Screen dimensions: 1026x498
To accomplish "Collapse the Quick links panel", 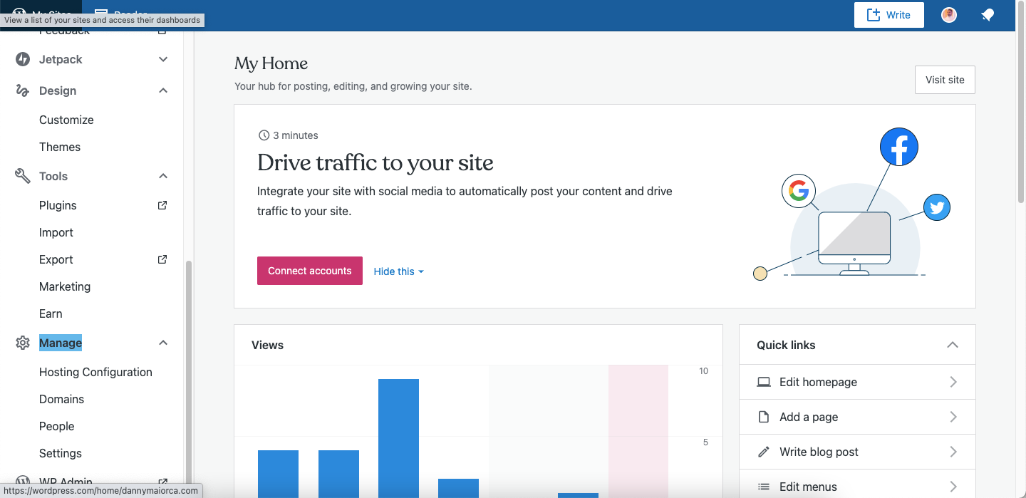I will [953, 345].
